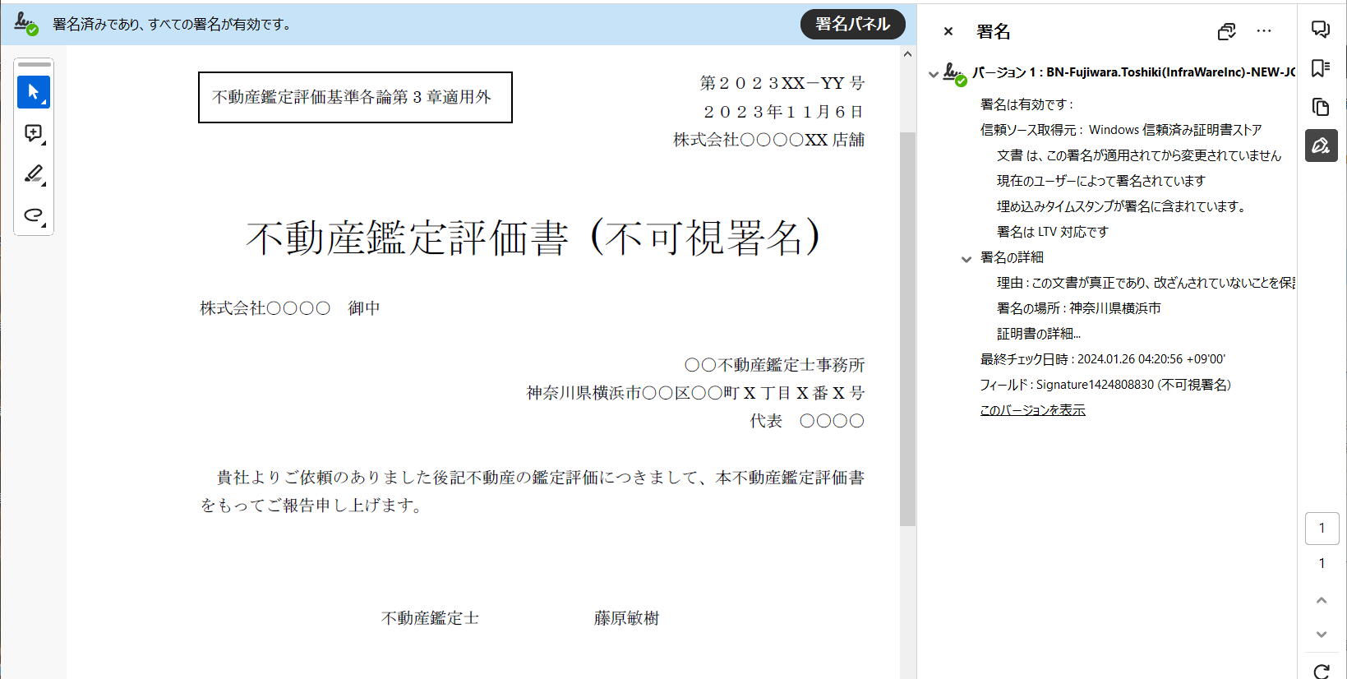Screen dimensions: 1347x679
Task: Click the 署名パネル button
Action: [x=852, y=25]
